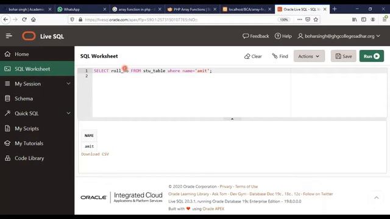Viewport: 390px width, 219px height.
Task: Save the SQL worksheet
Action: click(x=344, y=56)
